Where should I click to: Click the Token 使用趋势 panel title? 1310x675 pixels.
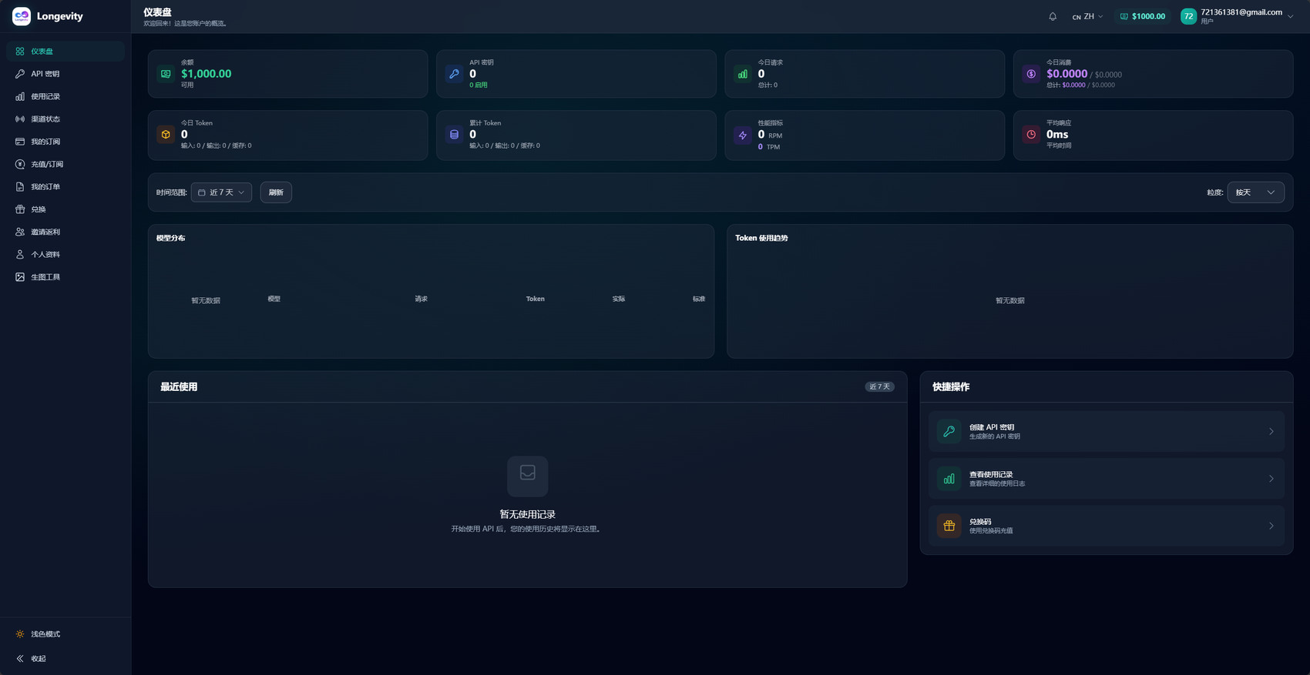pos(761,239)
